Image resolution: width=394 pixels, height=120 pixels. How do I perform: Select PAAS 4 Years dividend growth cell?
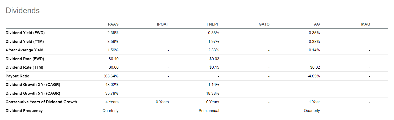[112, 102]
